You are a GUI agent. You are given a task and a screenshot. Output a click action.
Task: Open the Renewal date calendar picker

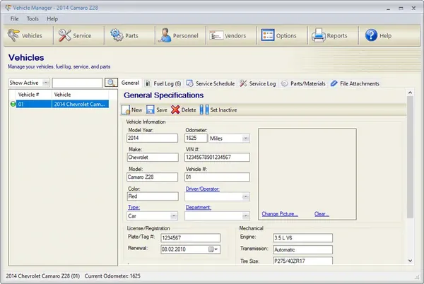213,249
